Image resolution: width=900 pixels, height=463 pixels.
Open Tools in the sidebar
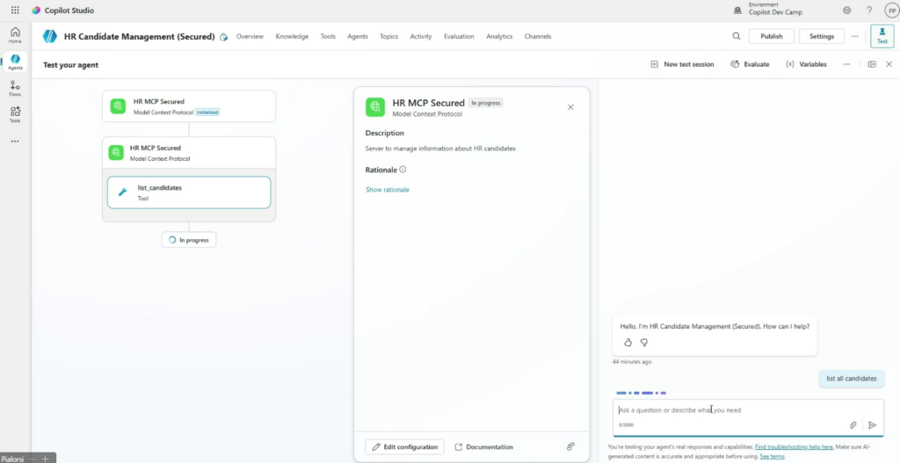coord(15,115)
